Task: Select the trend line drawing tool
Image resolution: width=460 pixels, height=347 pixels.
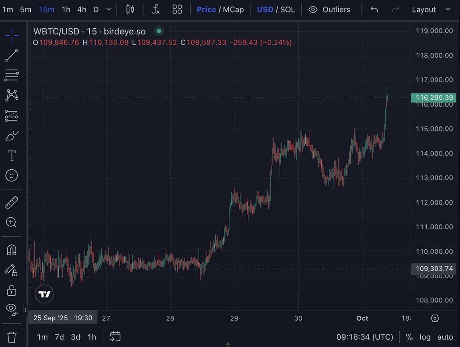Action: [x=12, y=56]
